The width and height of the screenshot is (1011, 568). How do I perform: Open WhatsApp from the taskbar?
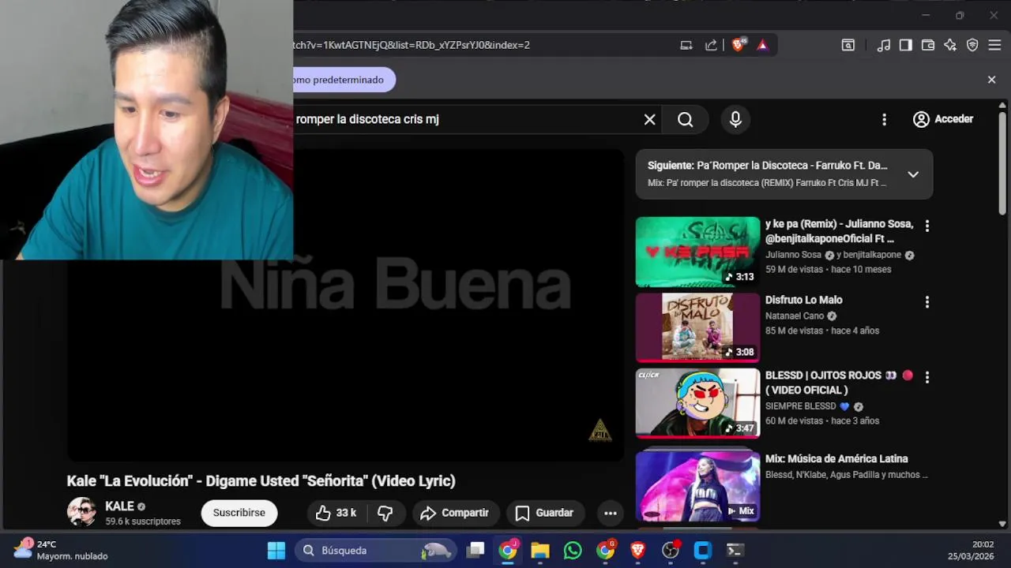point(573,551)
